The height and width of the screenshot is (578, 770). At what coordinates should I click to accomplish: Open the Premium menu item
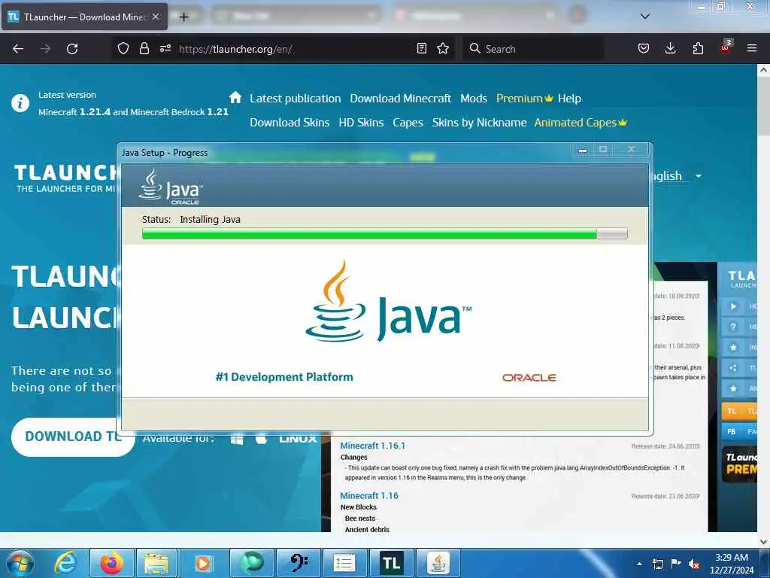524,99
